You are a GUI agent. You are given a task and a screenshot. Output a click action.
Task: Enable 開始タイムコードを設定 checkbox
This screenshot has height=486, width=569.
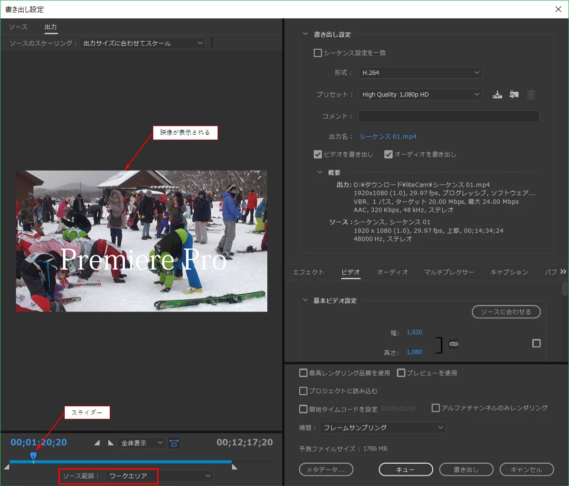coord(303,409)
